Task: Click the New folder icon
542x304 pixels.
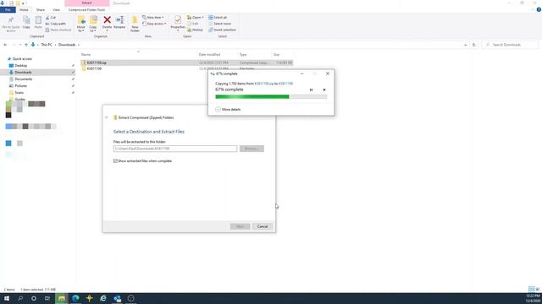Action: coord(135,20)
